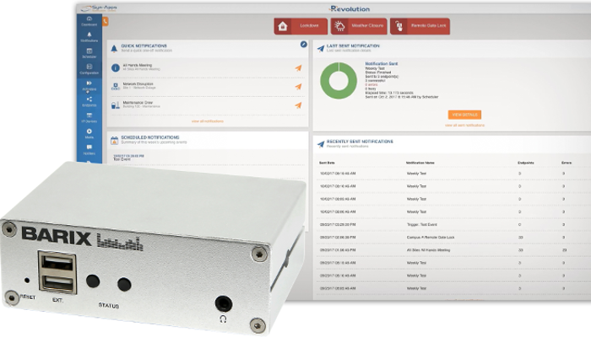Click the house icon on the Lockdown button

point(283,26)
